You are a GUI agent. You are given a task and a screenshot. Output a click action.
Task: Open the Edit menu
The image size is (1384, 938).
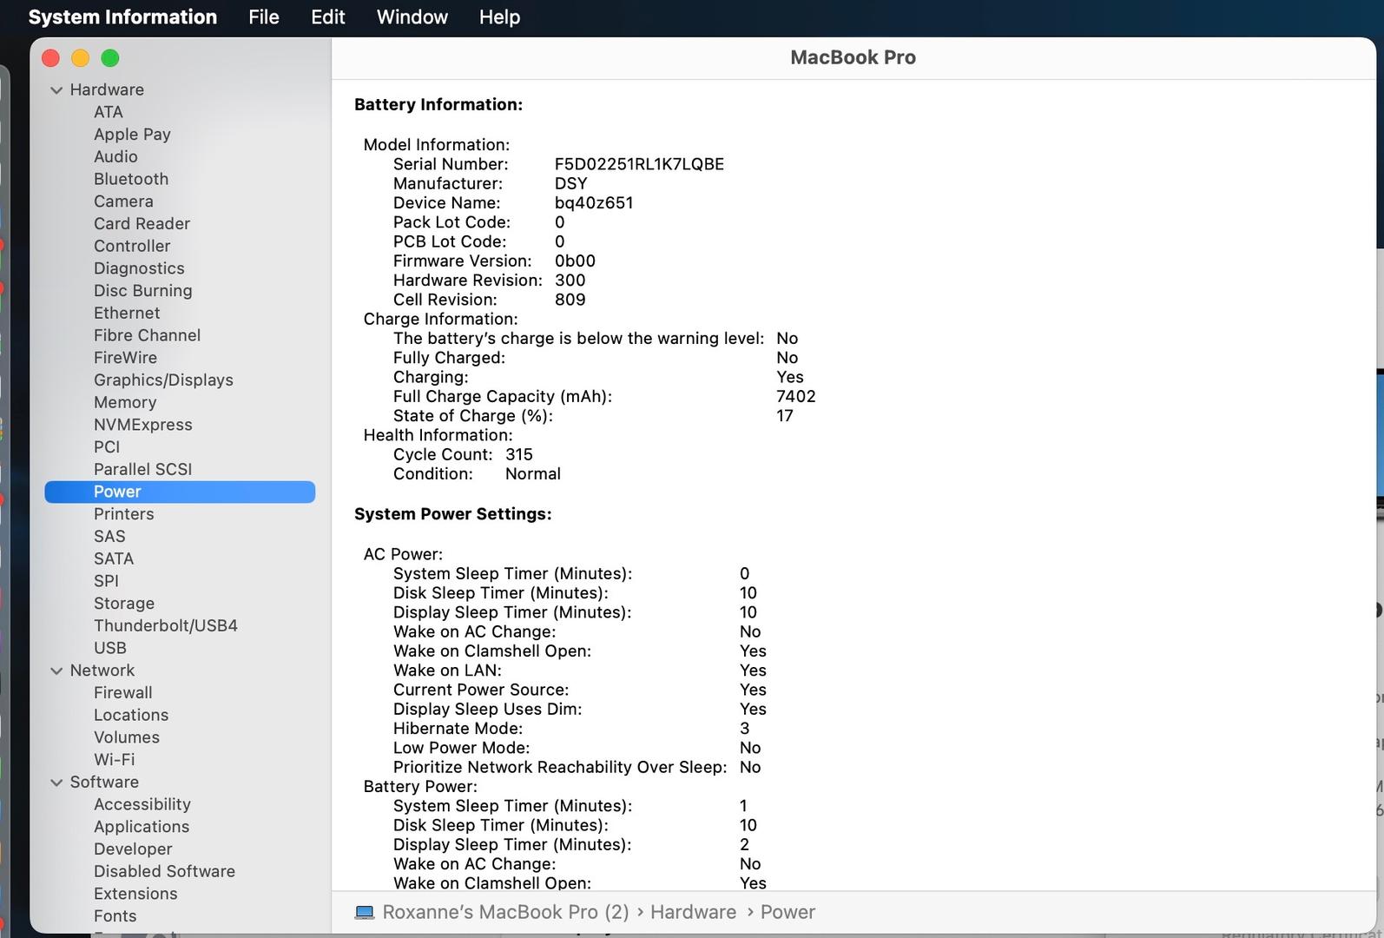(328, 17)
